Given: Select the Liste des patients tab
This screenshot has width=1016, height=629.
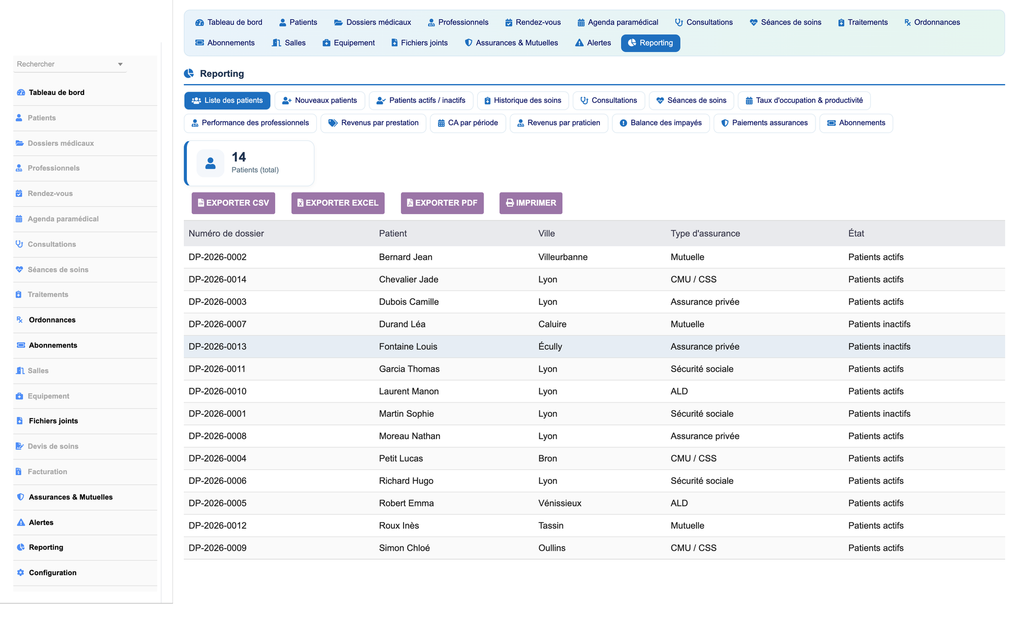Looking at the screenshot, I should click(227, 101).
